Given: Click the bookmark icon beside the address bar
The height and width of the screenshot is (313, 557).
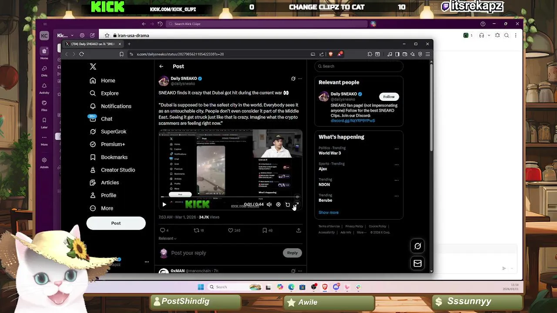Looking at the screenshot, I should coord(121,54).
